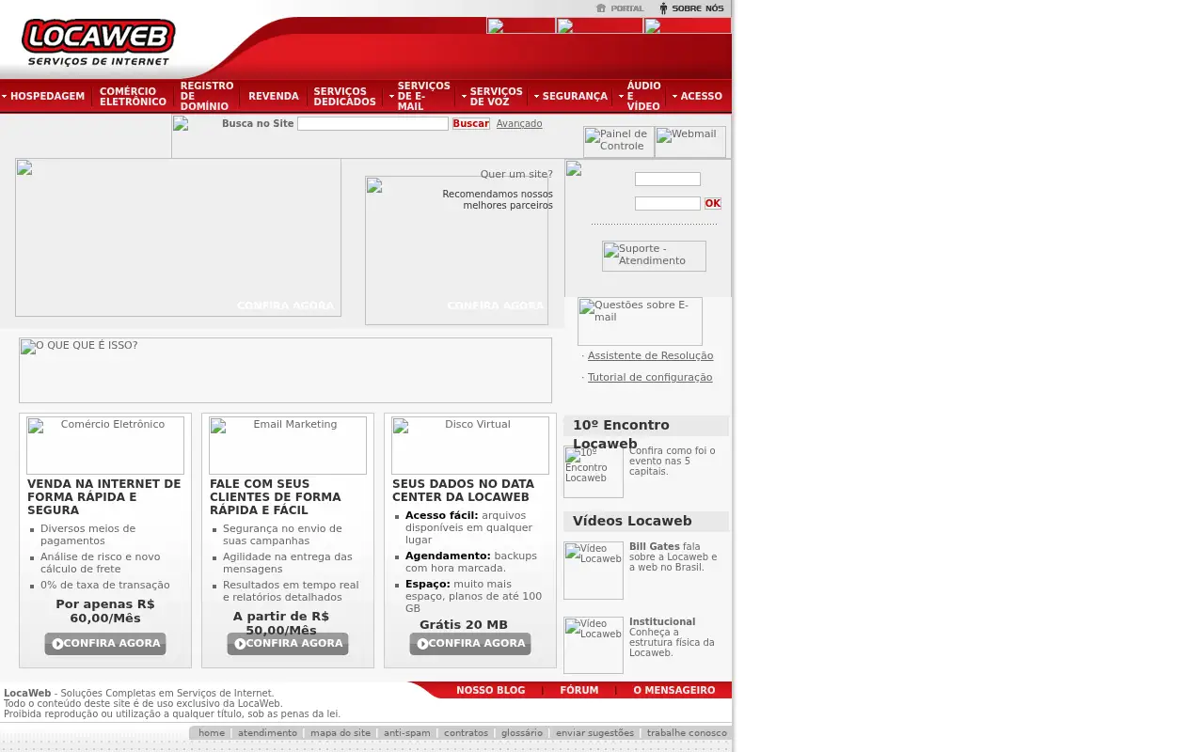Open the Portal home icon link
Viewport: 1204px width, 752px height.
620,8
